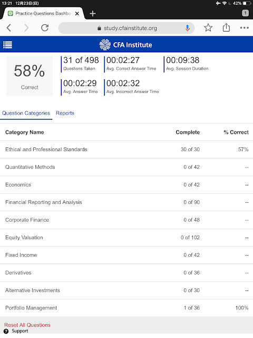The image size is (253, 338).
Task: Click the 58% Correct score box
Action: tap(30, 76)
